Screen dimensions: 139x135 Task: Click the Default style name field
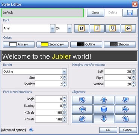pyautogui.click(x=42, y=13)
